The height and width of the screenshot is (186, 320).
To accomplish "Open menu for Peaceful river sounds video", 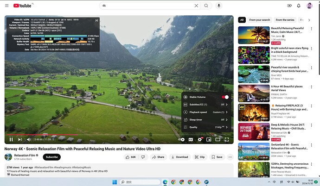I will click(x=312, y=68).
